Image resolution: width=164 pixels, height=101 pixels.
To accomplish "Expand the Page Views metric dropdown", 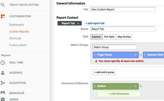I will (x=135, y=55).
